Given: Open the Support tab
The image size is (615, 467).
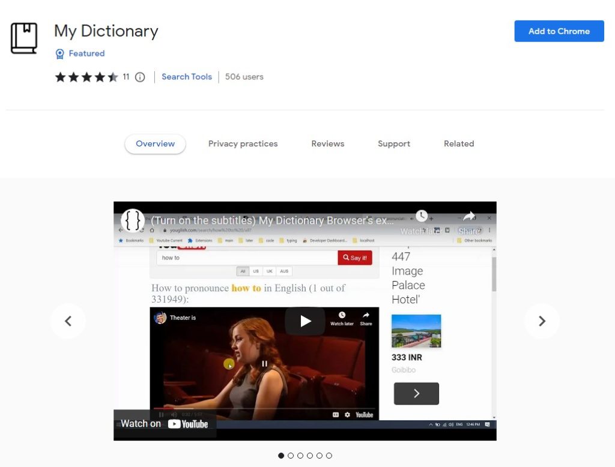Looking at the screenshot, I should point(394,144).
